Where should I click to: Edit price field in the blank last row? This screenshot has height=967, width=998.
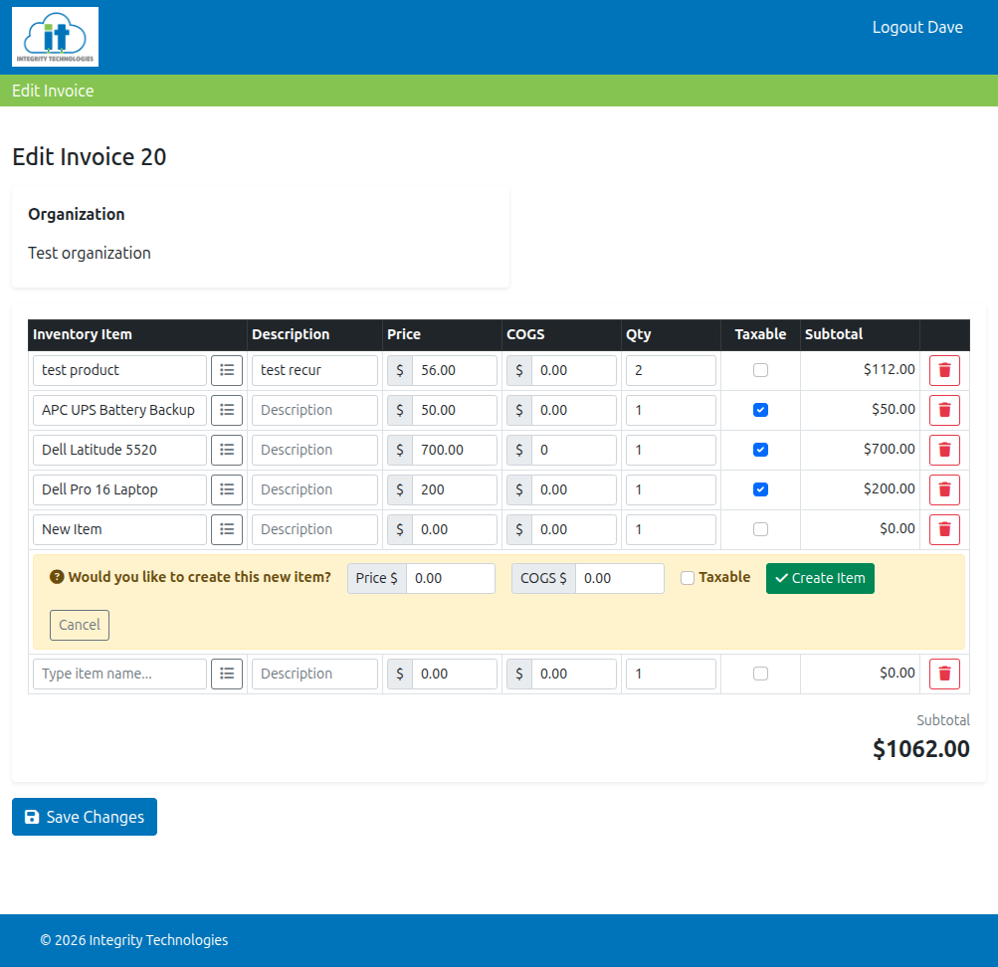tap(455, 674)
